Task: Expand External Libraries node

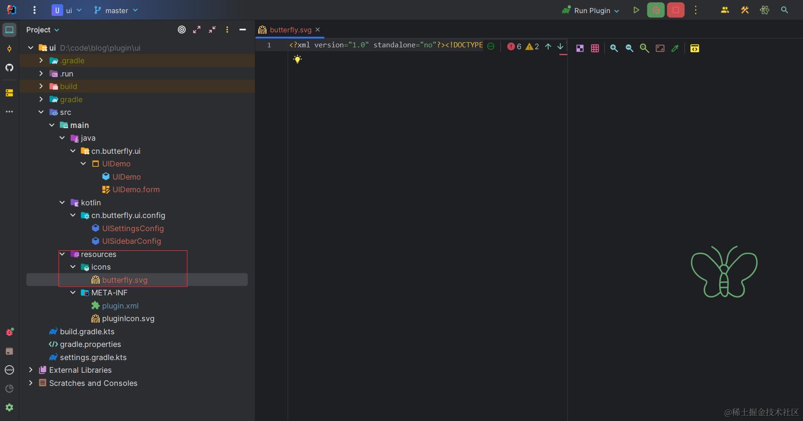Action: (x=30, y=370)
